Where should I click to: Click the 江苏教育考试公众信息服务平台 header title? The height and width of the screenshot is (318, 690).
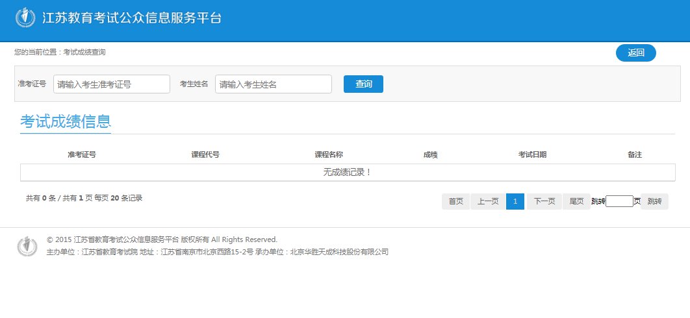click(x=132, y=18)
